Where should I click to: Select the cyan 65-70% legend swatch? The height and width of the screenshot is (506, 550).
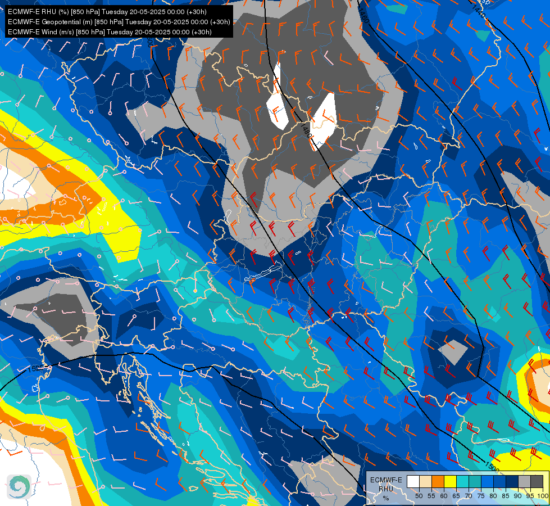point(463,481)
